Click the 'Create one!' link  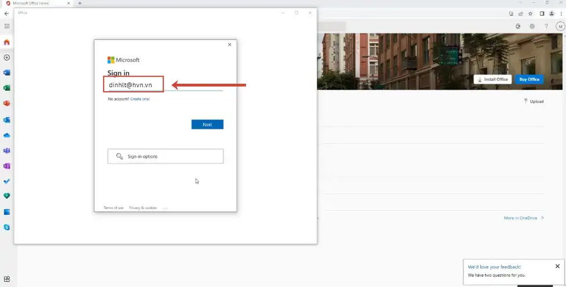pos(140,99)
